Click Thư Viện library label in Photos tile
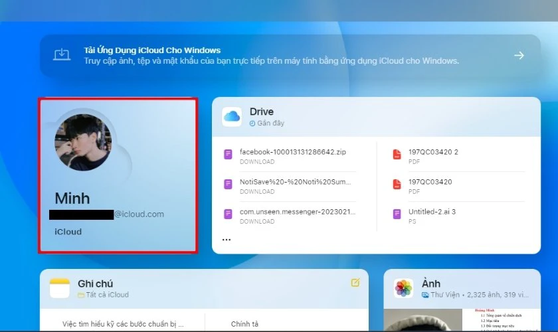The width and height of the screenshot is (558, 332). coord(445,295)
